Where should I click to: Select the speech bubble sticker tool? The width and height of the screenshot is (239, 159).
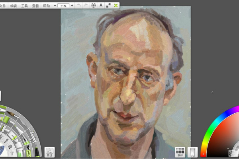click(x=10, y=147)
